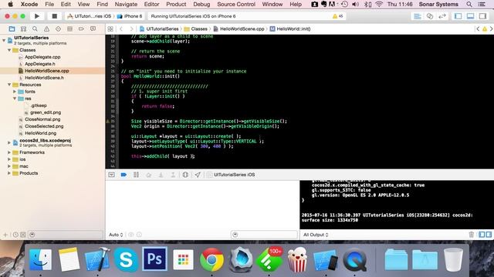Show only the console pane
The height and width of the screenshot is (277, 494).
point(489,235)
